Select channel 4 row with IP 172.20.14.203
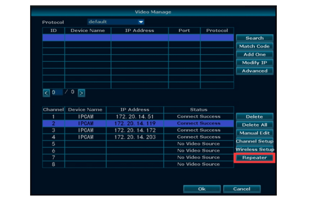The height and width of the screenshot is (206, 322). pos(138,137)
